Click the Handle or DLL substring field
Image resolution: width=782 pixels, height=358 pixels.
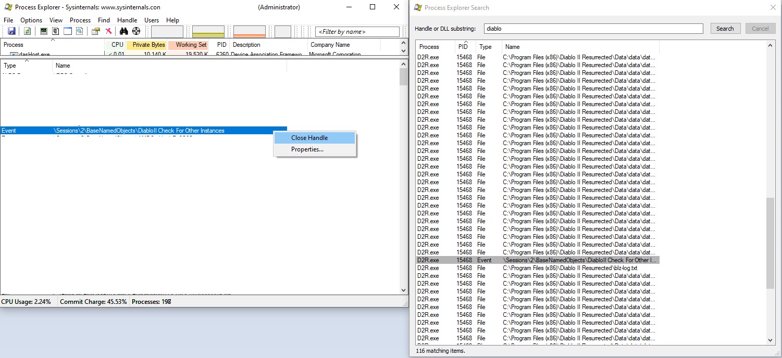click(593, 29)
